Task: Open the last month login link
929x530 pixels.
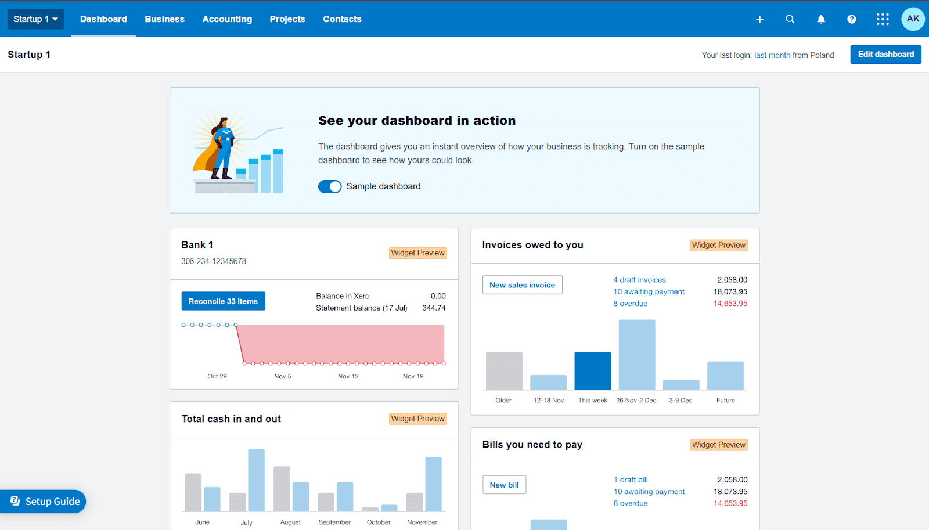Action: tap(772, 56)
